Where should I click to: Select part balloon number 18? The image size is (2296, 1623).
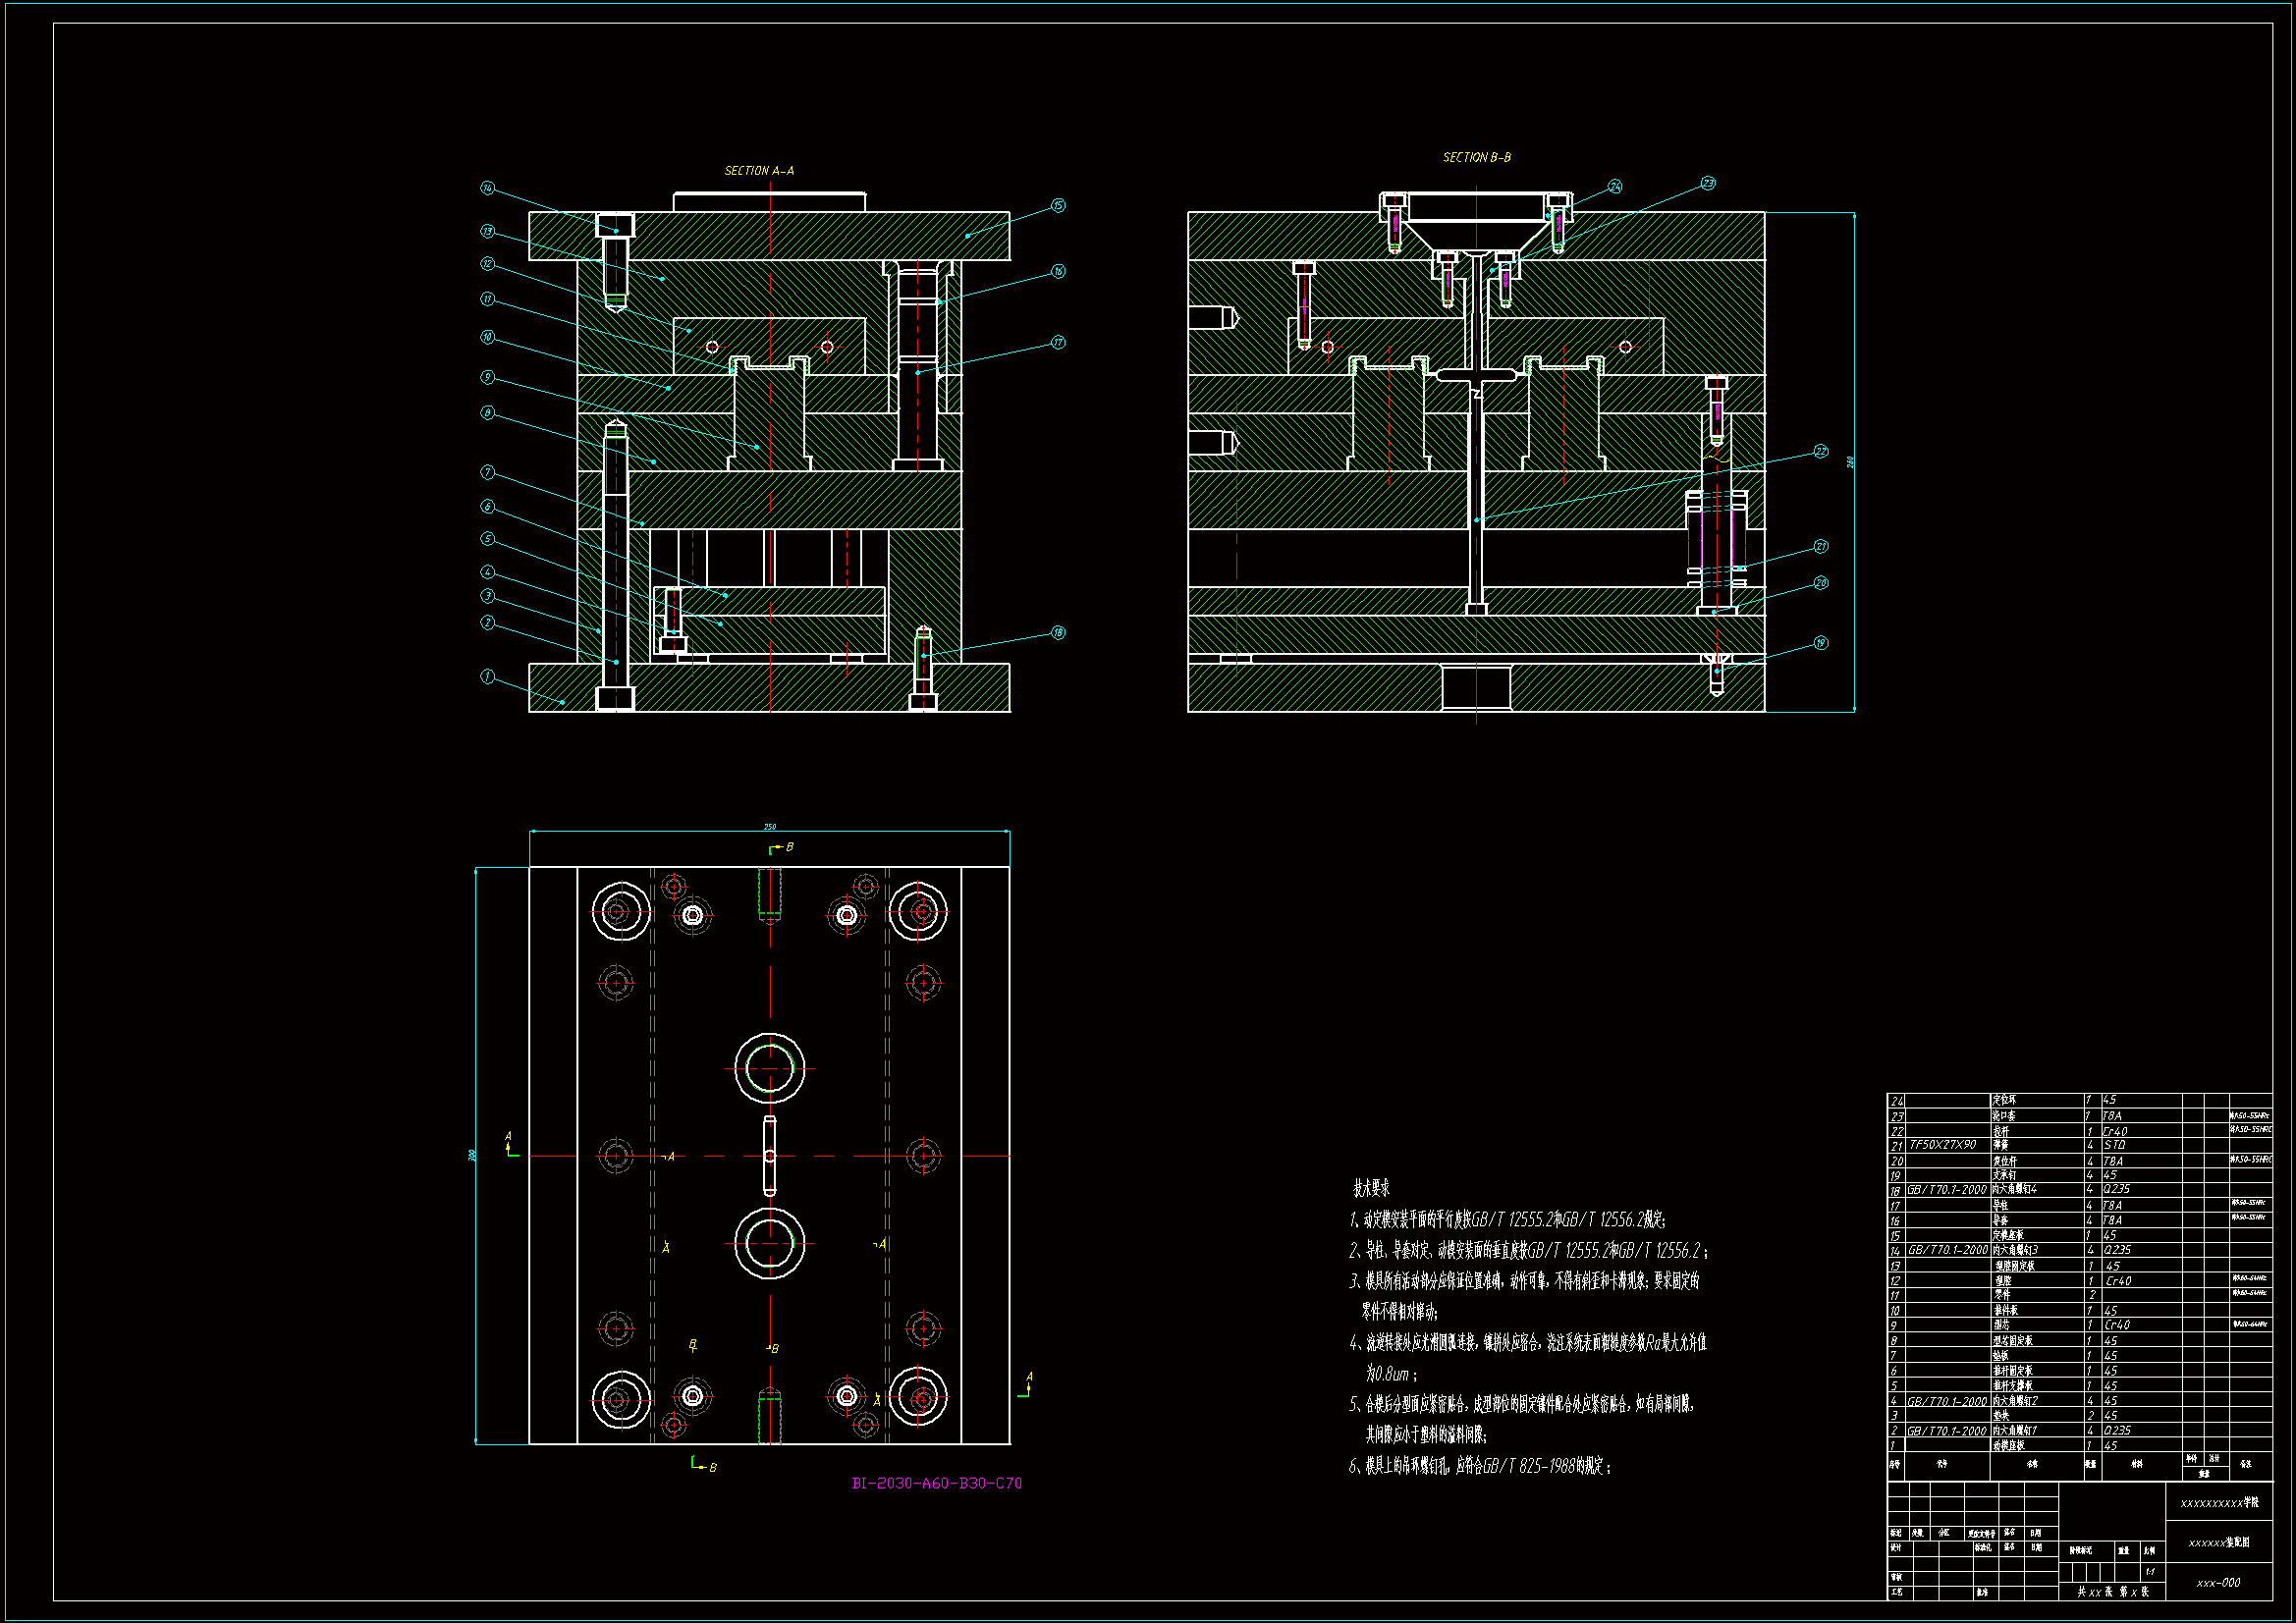point(1058,632)
